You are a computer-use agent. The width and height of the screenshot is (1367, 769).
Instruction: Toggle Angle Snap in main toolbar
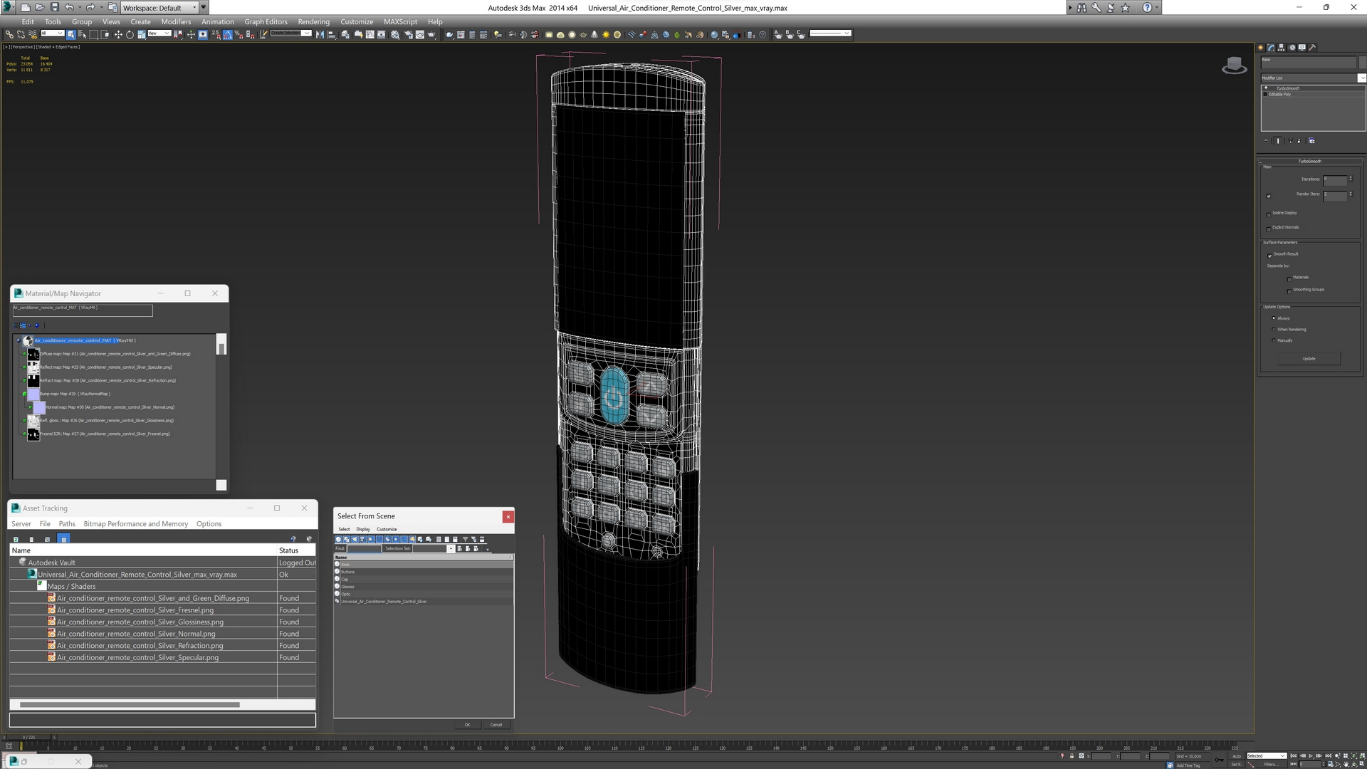tap(227, 34)
